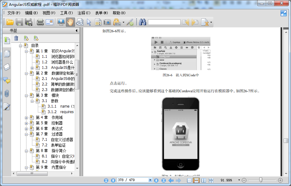Collapse the 3.1 参数 node
Image resolution: width=291 pixels, height=186 pixels.
click(32, 101)
